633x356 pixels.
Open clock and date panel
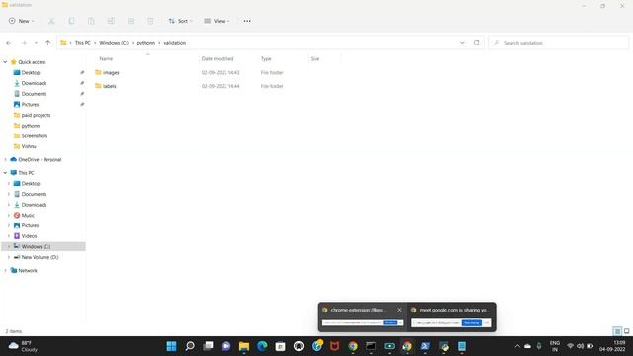coord(613,346)
